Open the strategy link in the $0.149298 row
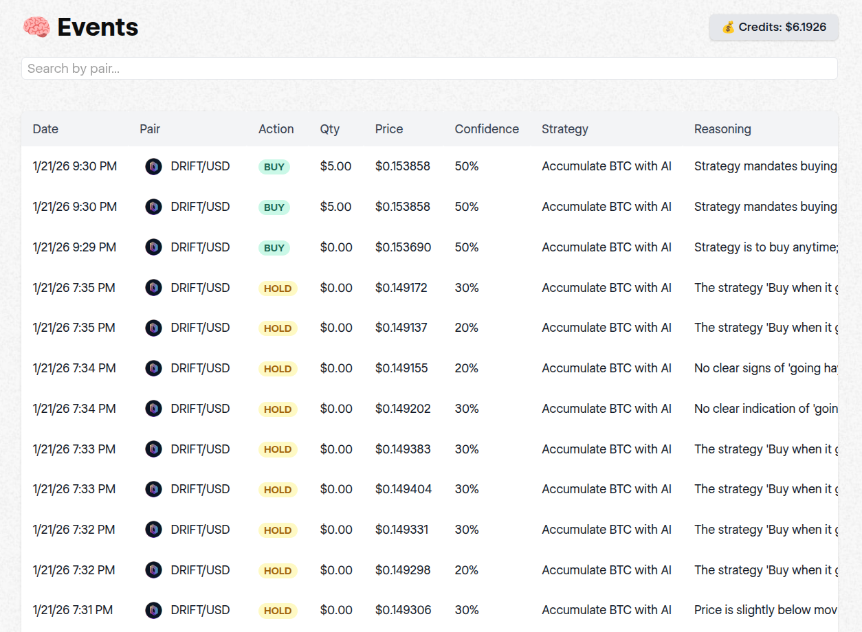862x632 pixels. tap(606, 570)
